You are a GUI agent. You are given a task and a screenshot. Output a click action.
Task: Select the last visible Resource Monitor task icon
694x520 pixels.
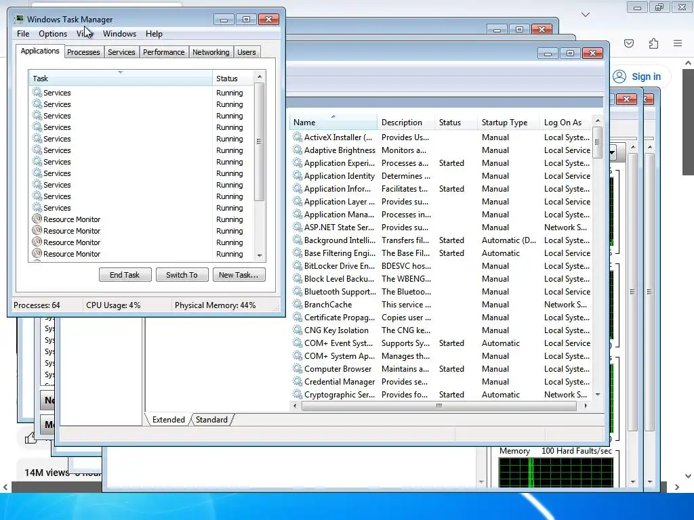click(x=37, y=253)
